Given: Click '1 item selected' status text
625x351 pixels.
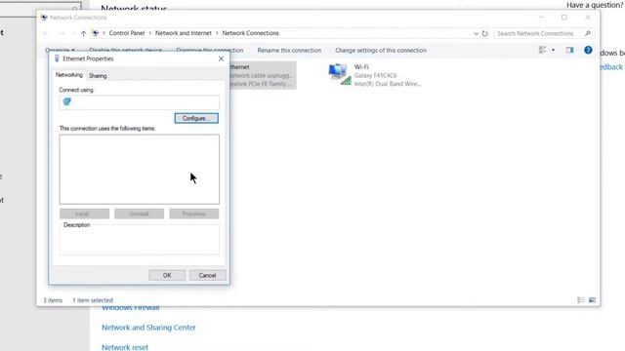Looking at the screenshot, I should [93, 300].
